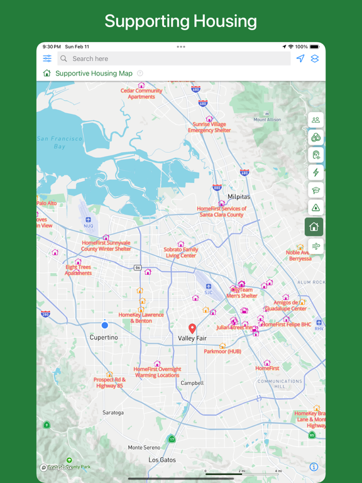Open the filter settings sliders icon
Screen dimensions: 362x483
[47, 58]
